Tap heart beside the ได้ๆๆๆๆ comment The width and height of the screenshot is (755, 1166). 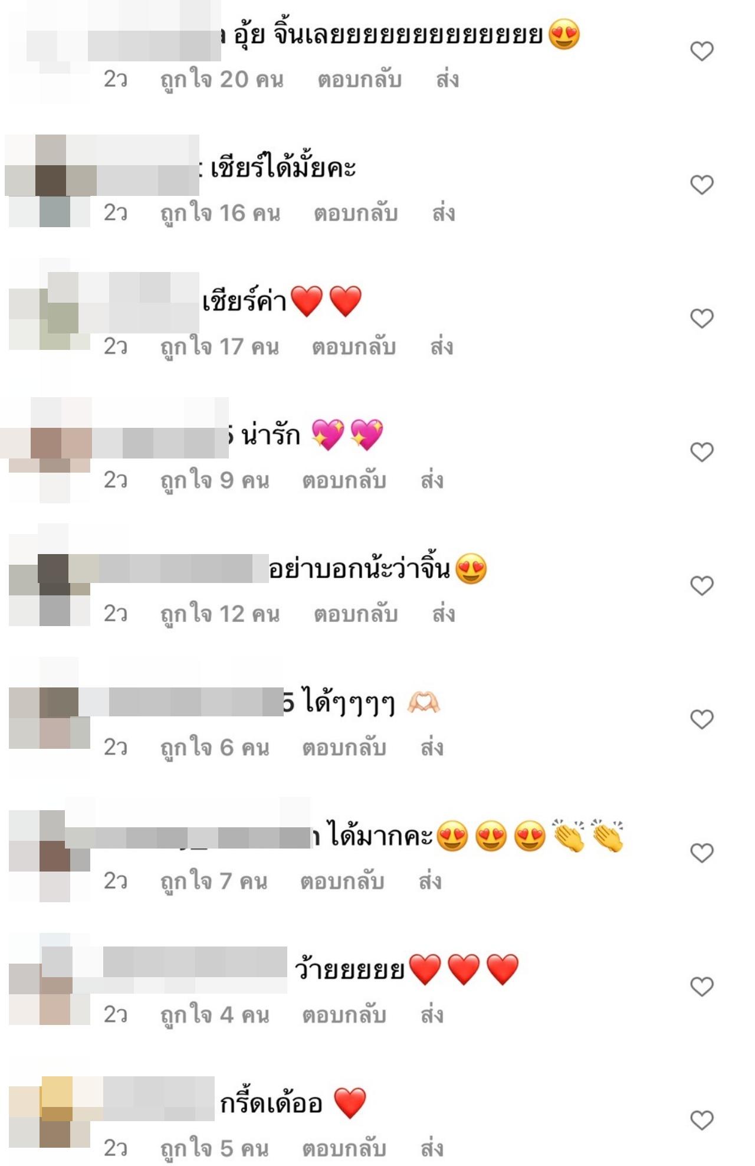pyautogui.click(x=702, y=719)
